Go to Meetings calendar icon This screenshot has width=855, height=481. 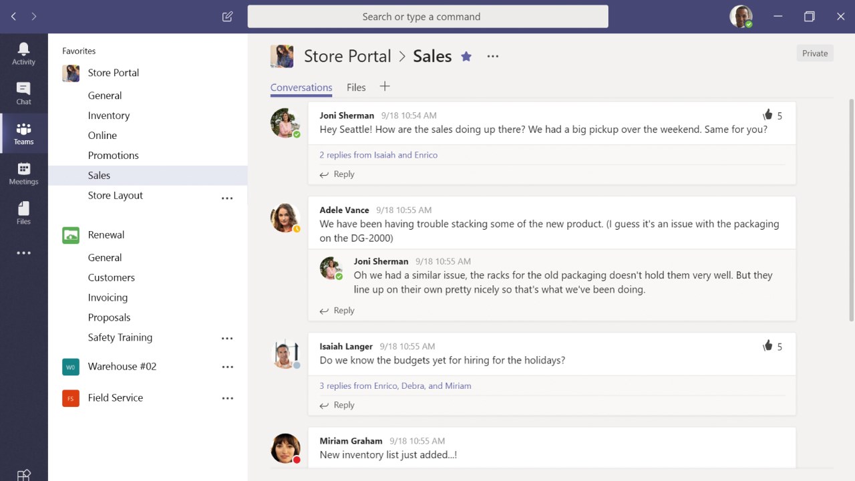coord(23,173)
